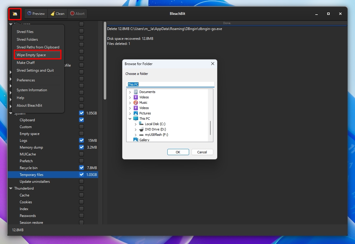The height and width of the screenshot is (244, 355).
Task: Choose Shred Paths from Clipboard
Action: click(38, 47)
